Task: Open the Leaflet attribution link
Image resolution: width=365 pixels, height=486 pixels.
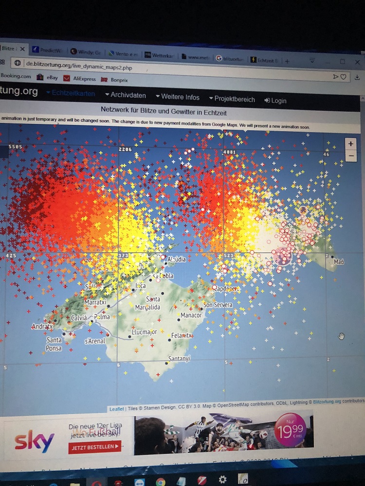Action: pos(116,409)
